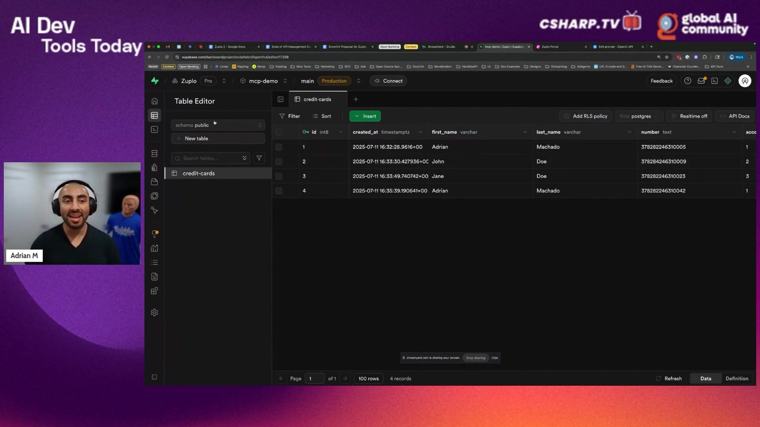Open the schema public dropdown

point(218,125)
